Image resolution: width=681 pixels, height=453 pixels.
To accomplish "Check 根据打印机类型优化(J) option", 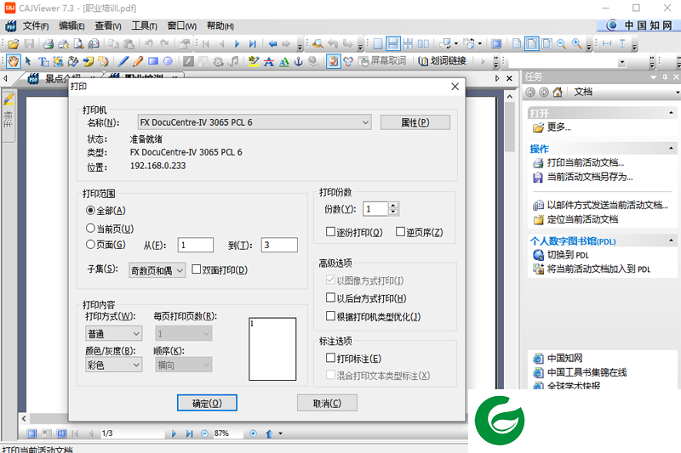I will pos(330,316).
